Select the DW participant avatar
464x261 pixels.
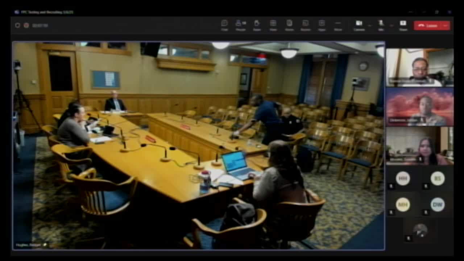click(438, 204)
